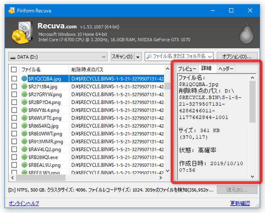Switch to the ヘッダー tab

coord(226,69)
